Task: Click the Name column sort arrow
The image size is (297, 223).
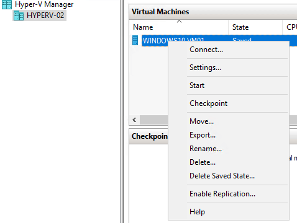Action: 179,21
